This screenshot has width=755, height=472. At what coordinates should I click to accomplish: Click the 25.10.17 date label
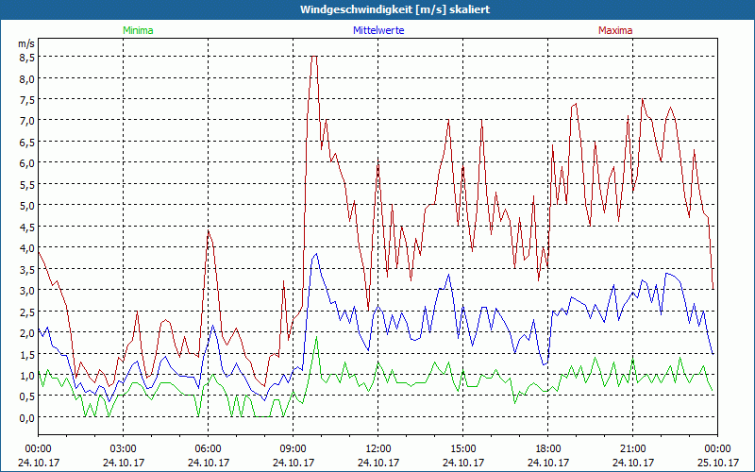[x=717, y=463]
